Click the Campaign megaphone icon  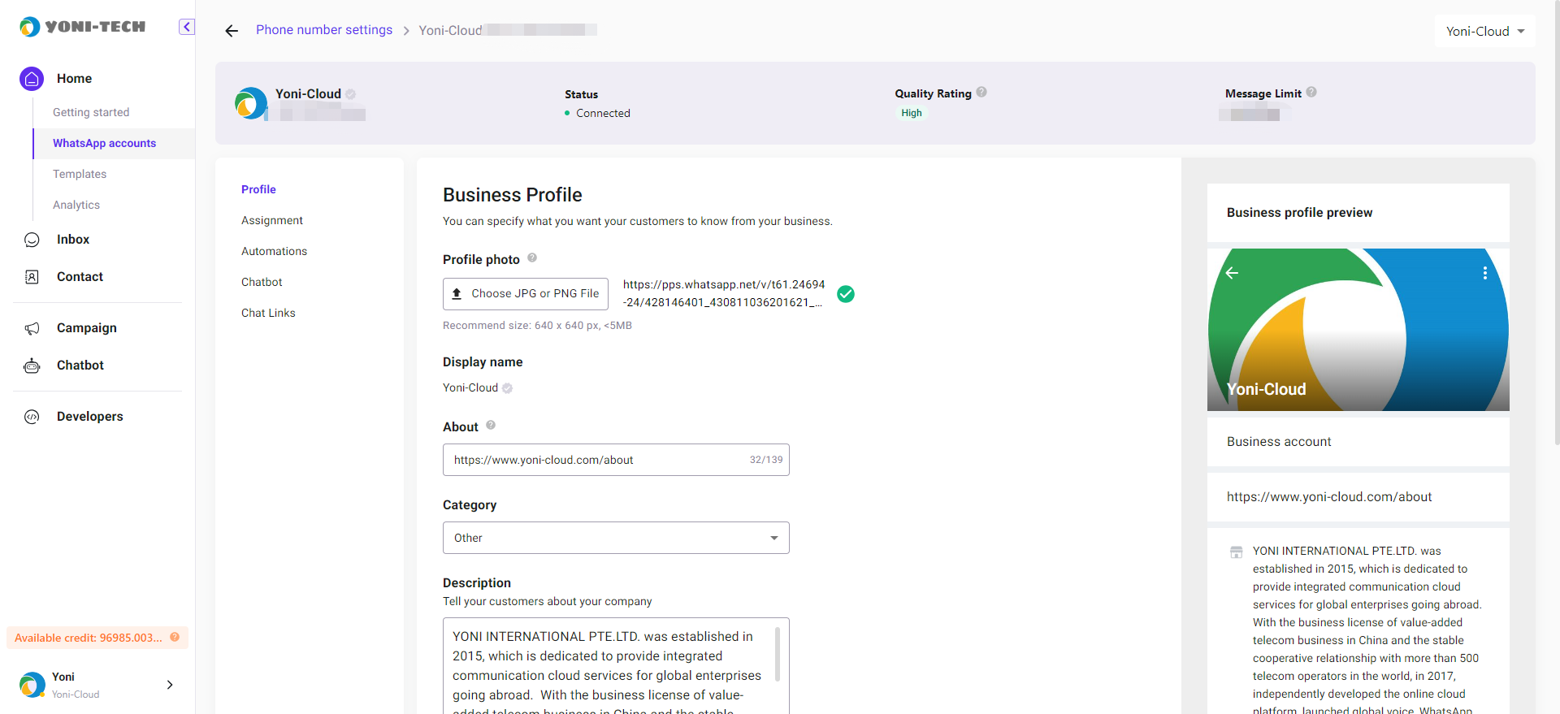32,328
